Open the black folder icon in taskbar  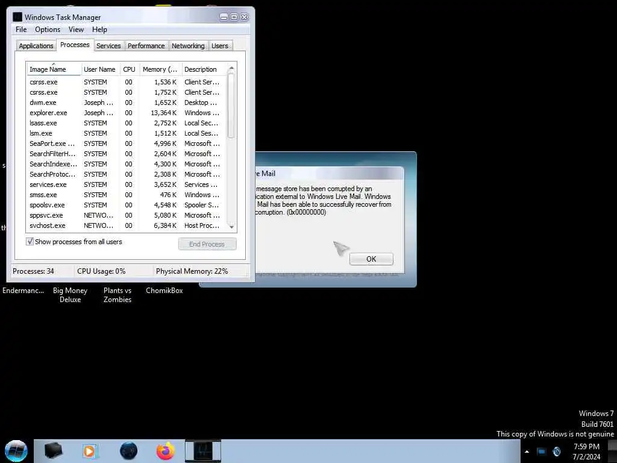(x=53, y=451)
